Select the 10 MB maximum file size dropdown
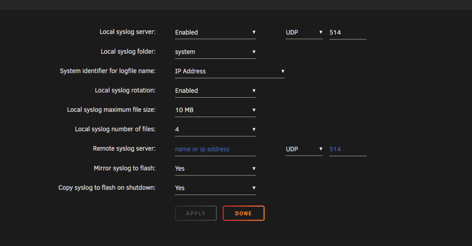The image size is (472, 246). (x=215, y=110)
